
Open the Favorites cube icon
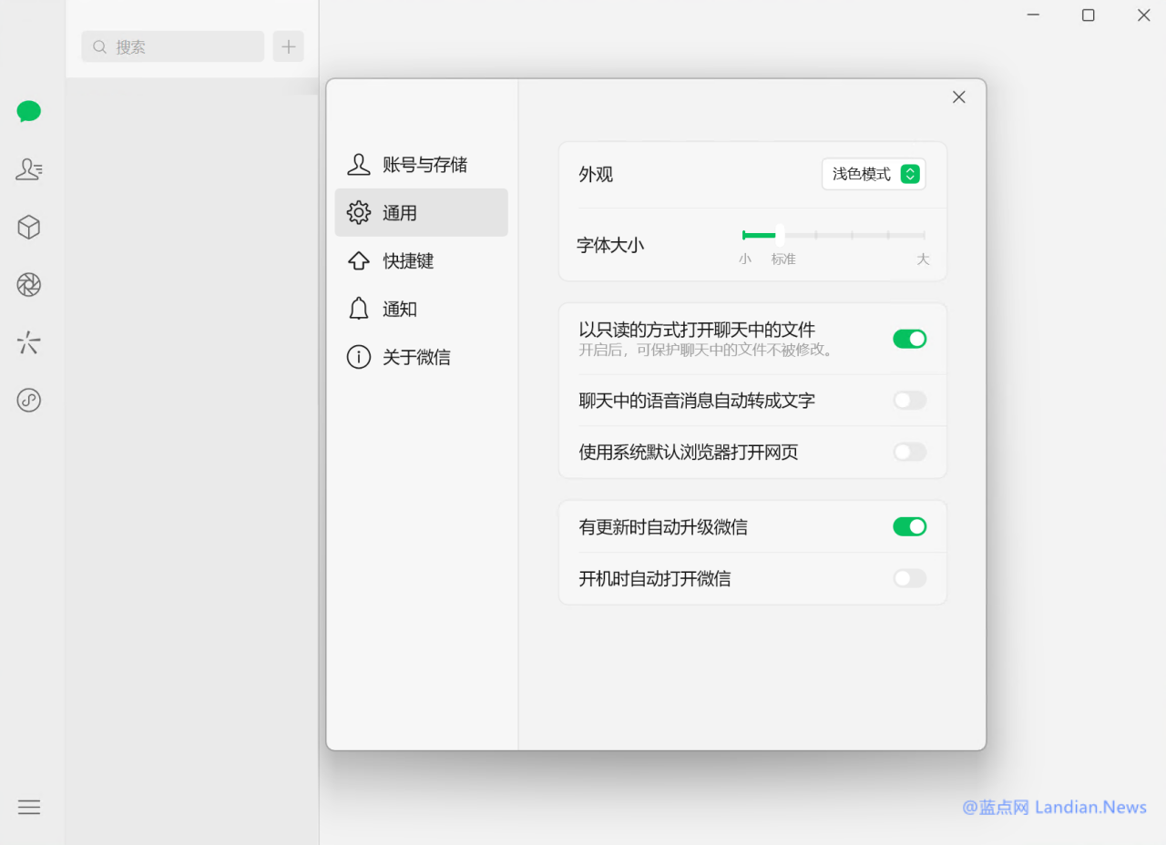29,228
